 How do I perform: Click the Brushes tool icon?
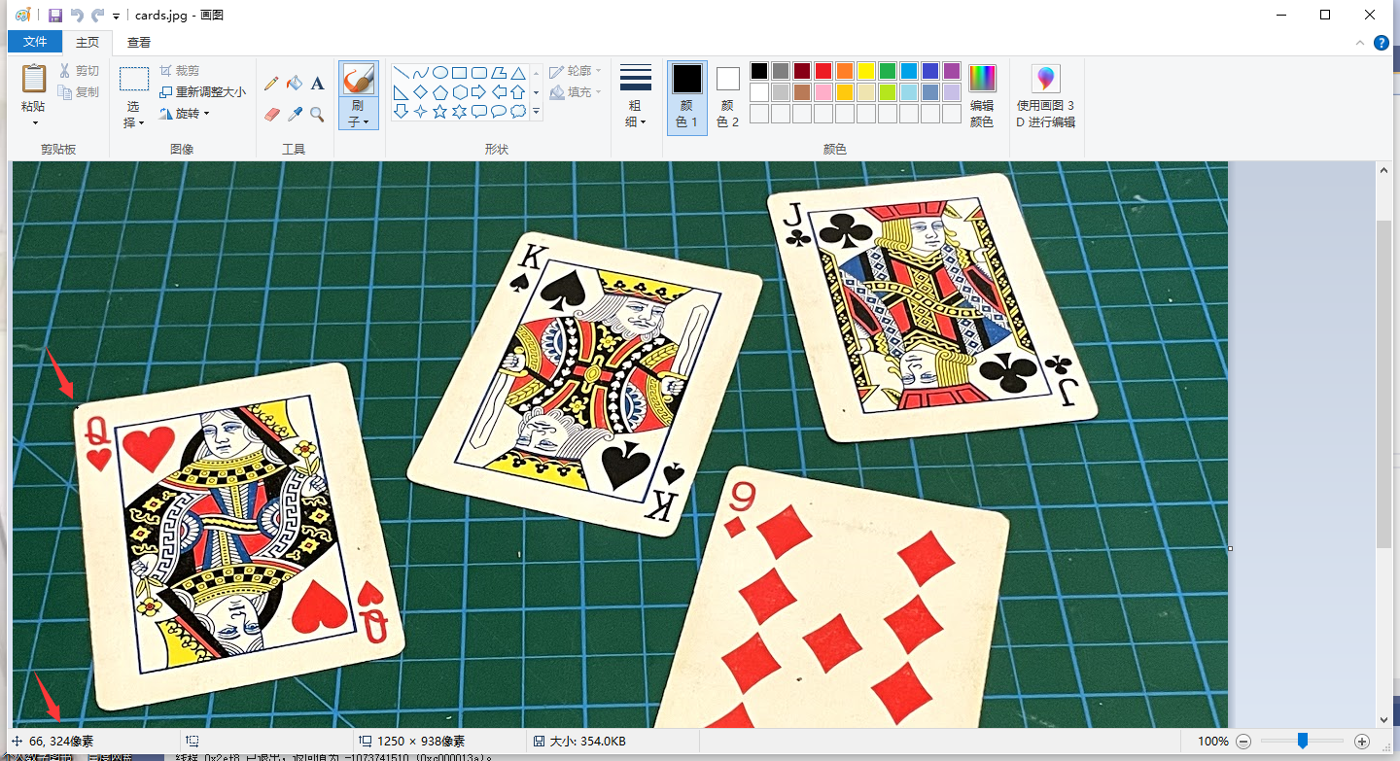(359, 80)
